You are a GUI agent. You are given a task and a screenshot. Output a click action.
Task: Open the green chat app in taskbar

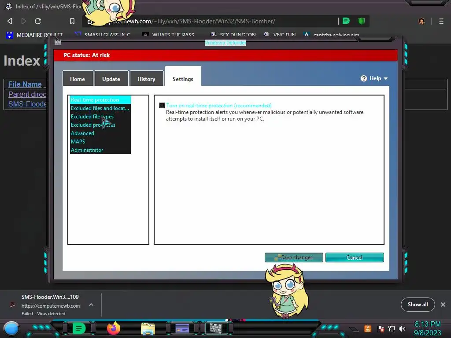[79, 328]
